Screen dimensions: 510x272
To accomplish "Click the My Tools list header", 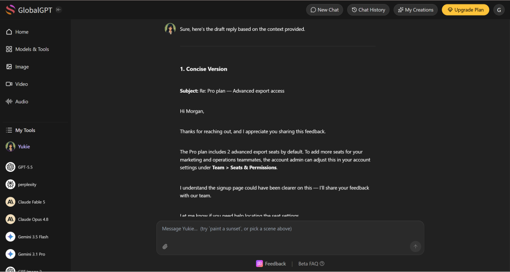I will click(x=21, y=130).
